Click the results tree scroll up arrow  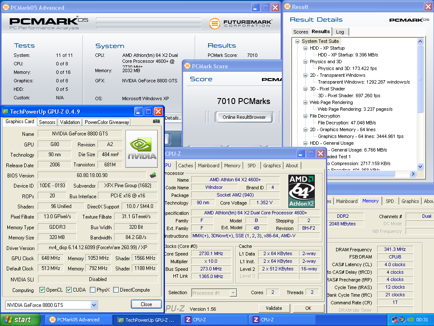pos(420,42)
